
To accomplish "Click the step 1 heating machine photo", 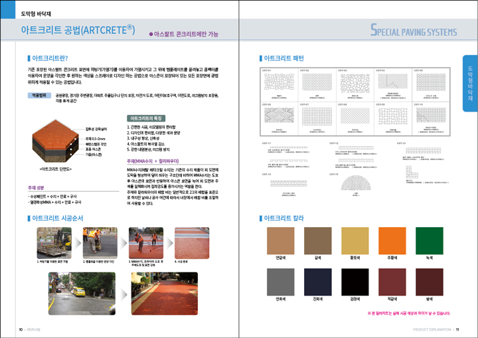I will [x=54, y=243].
